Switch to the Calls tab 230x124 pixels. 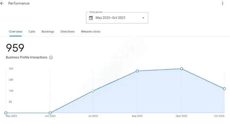pyautogui.click(x=32, y=32)
